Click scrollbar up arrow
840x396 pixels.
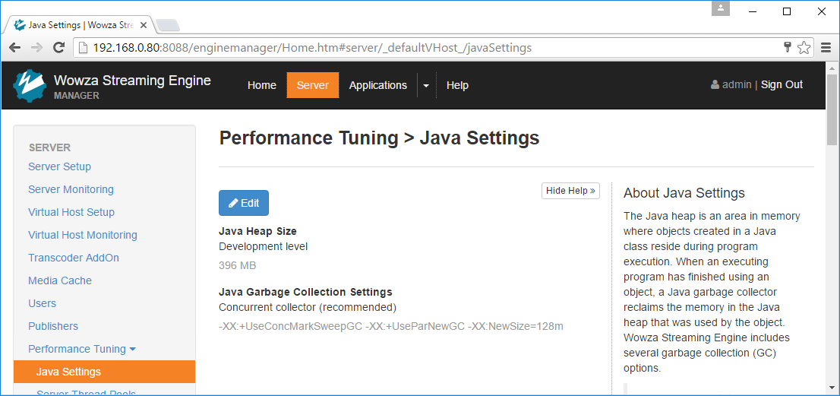[x=832, y=68]
